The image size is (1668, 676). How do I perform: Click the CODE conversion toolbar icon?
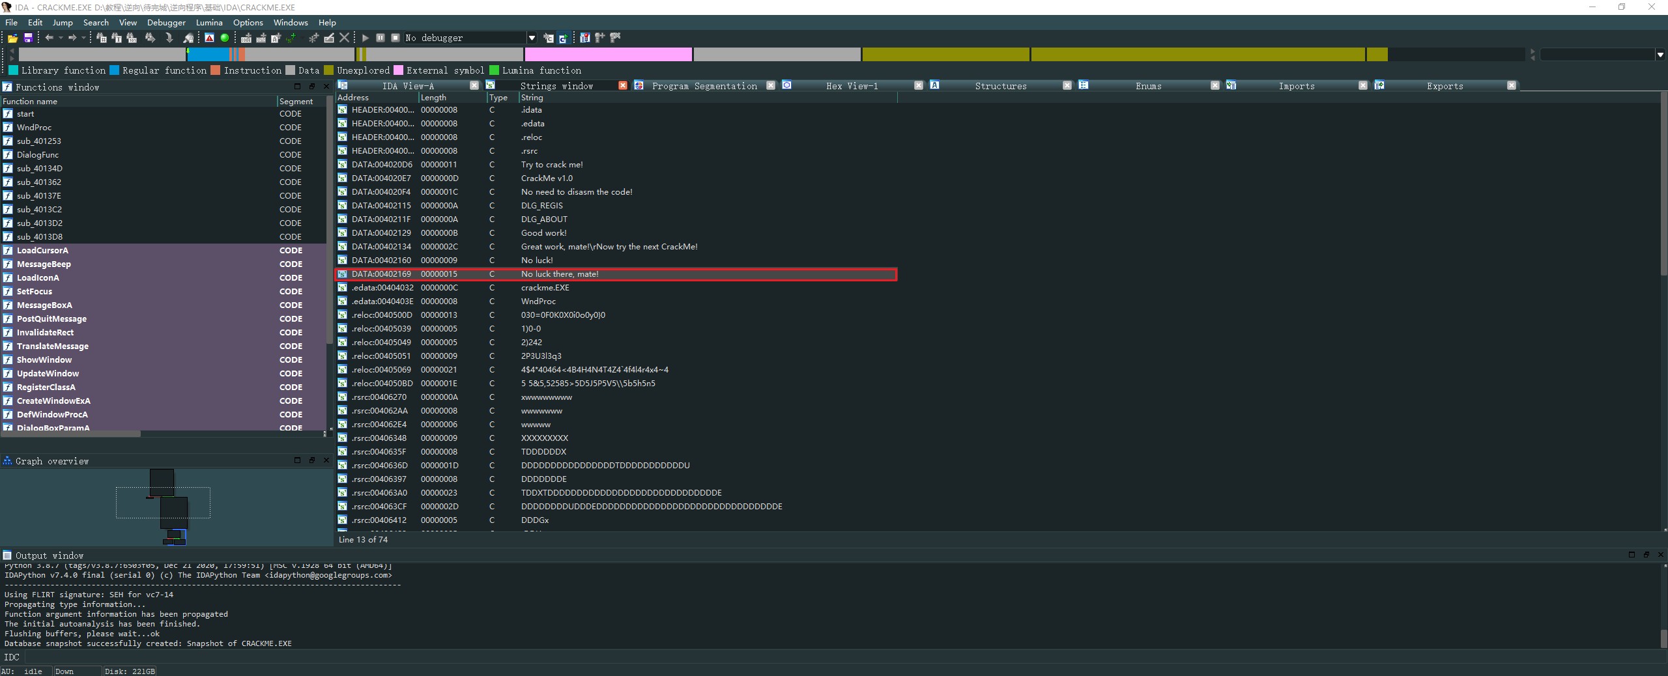point(246,38)
